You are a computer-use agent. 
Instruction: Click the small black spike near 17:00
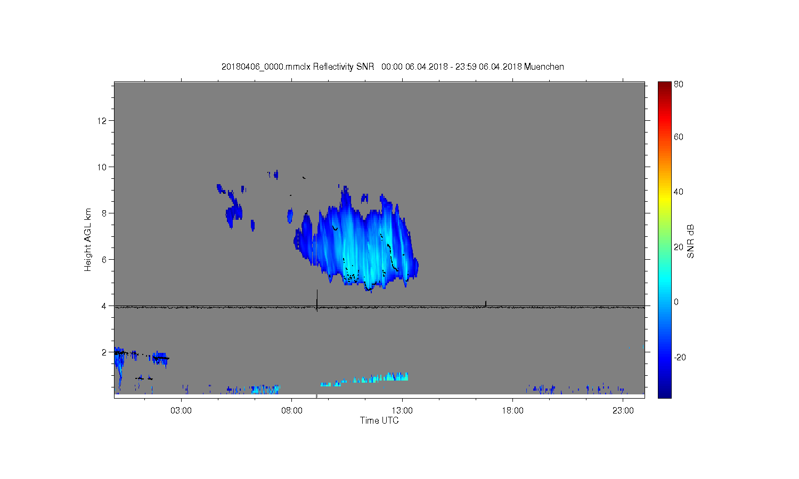pos(486,303)
